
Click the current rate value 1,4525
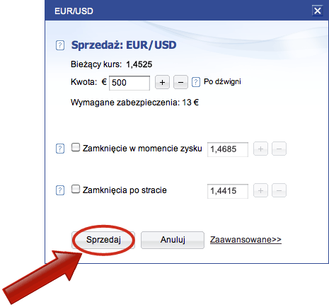pyautogui.click(x=139, y=64)
